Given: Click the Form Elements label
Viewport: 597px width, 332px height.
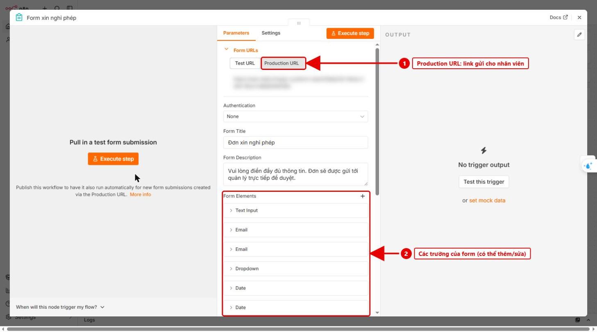Looking at the screenshot, I should coord(240,196).
